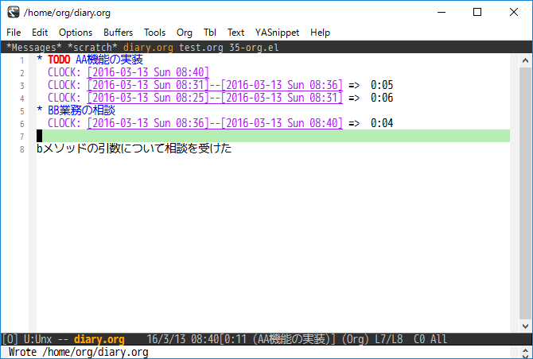Click the U:Unx encoding indicator in mode line
Image resolution: width=533 pixels, height=359 pixels.
coord(37,339)
